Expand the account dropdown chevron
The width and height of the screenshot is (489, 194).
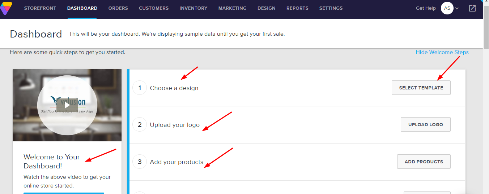tap(457, 9)
